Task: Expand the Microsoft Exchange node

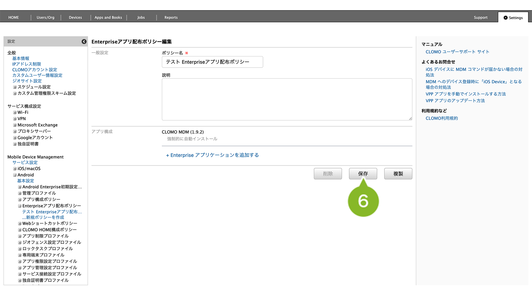Action: pyautogui.click(x=15, y=125)
